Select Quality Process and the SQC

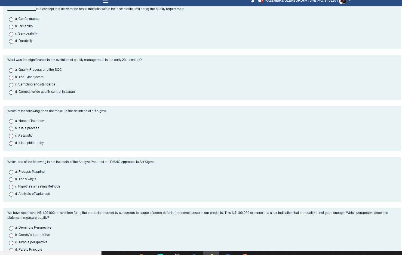tap(11, 70)
